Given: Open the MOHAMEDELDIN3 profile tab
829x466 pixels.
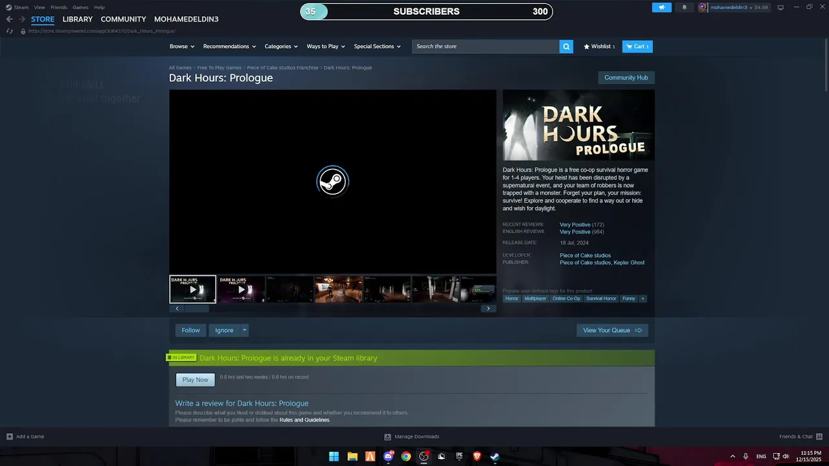Looking at the screenshot, I should click(x=187, y=19).
